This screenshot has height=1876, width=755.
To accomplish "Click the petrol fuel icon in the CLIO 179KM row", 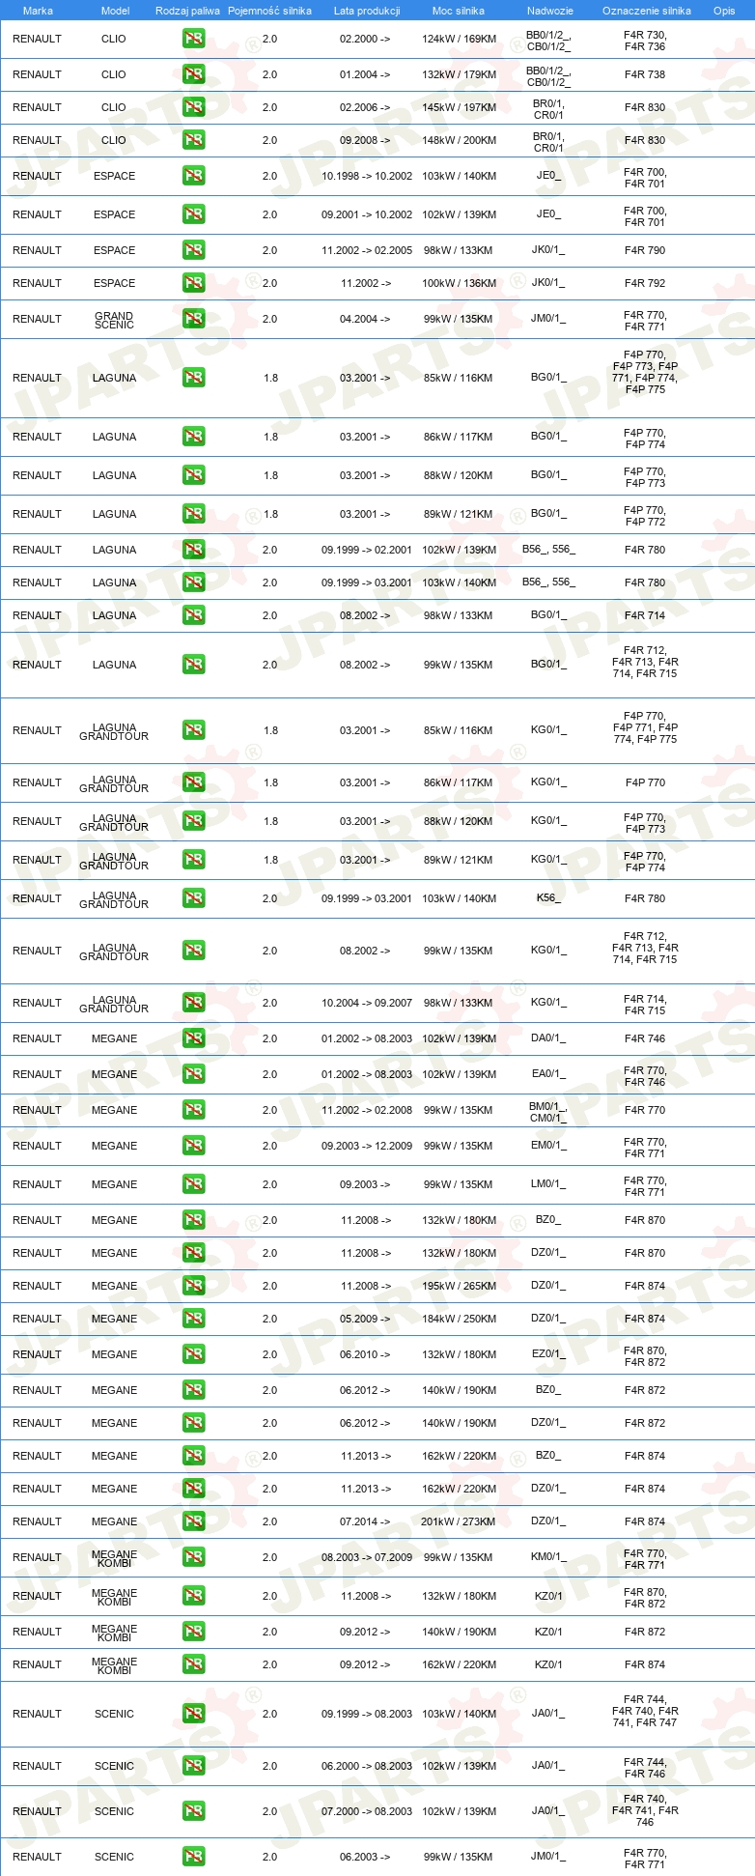I will tap(193, 74).
